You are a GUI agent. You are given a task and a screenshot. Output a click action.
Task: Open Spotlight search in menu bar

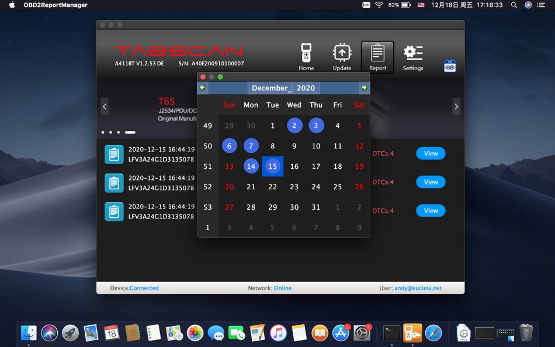tap(514, 5)
